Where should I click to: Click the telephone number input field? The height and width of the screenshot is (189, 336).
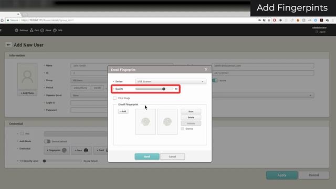[263, 73]
